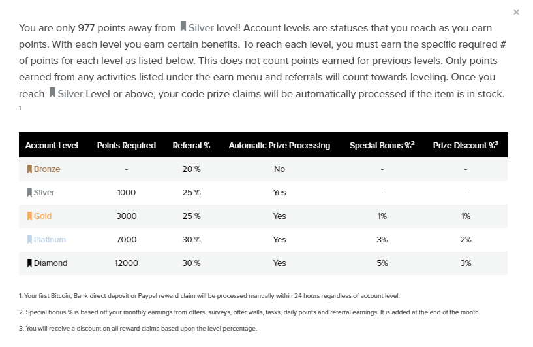Click the Silver bookmark icon before "Level or above"
Image resolution: width=533 pixels, height=347 pixels.
click(52, 93)
